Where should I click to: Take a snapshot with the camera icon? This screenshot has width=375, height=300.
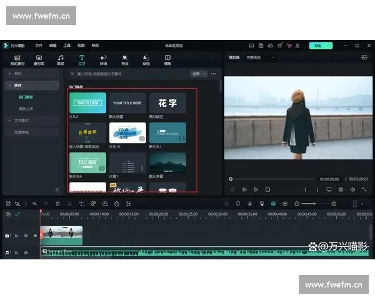pyautogui.click(x=341, y=189)
